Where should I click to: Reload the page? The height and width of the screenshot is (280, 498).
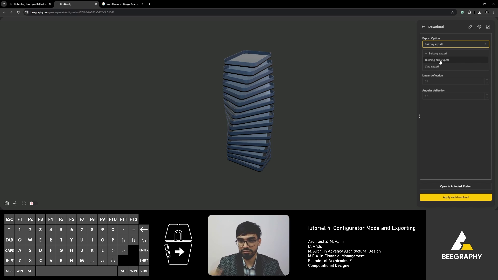(x=18, y=12)
